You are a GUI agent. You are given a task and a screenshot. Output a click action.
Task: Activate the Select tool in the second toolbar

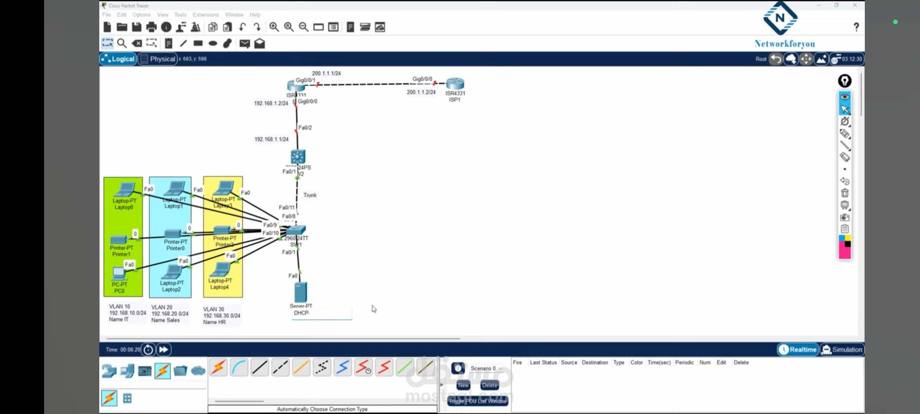[x=107, y=43]
